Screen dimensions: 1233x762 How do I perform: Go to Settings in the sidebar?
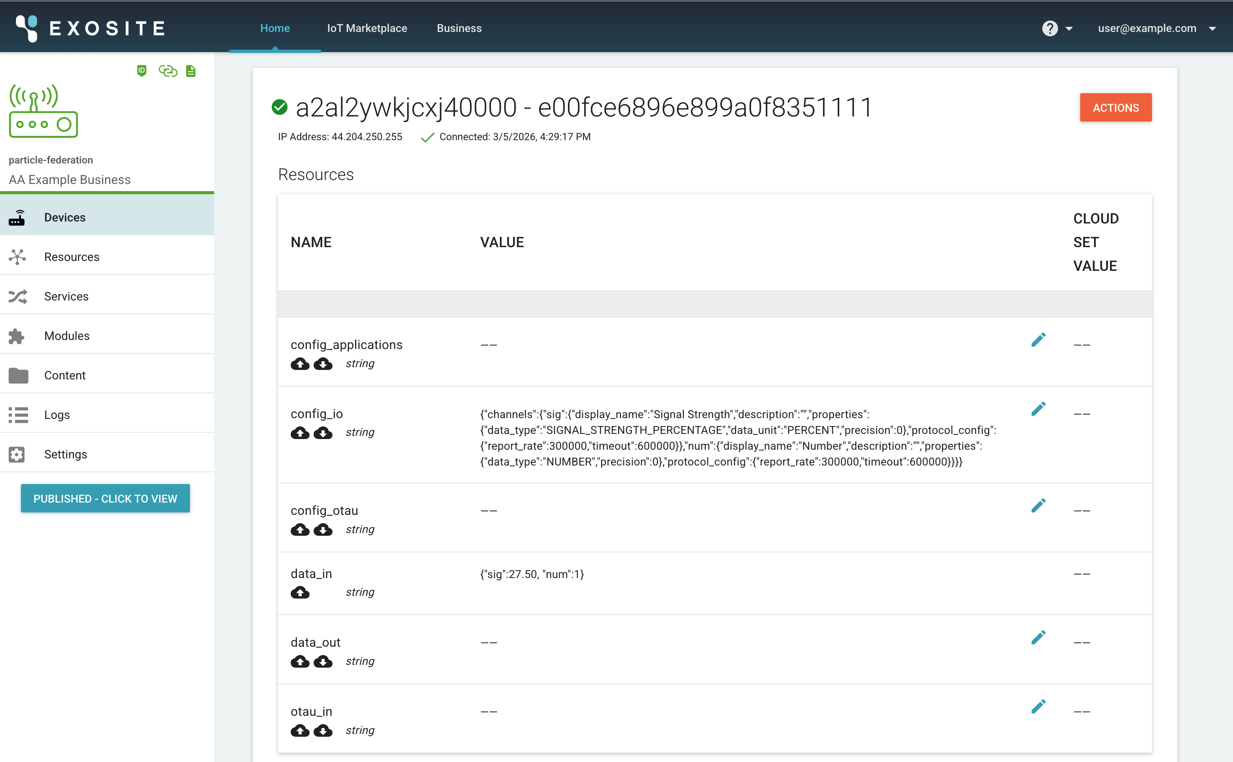[x=66, y=454]
